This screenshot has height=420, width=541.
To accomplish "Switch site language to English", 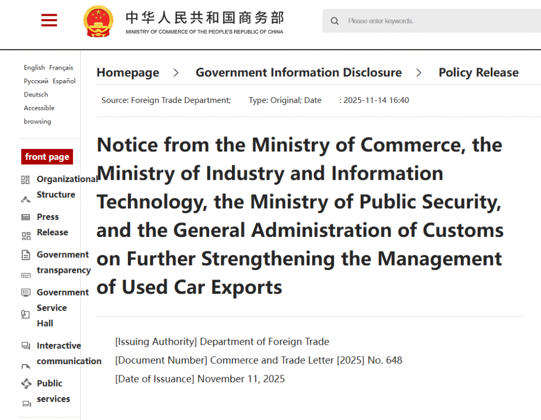I will (34, 68).
